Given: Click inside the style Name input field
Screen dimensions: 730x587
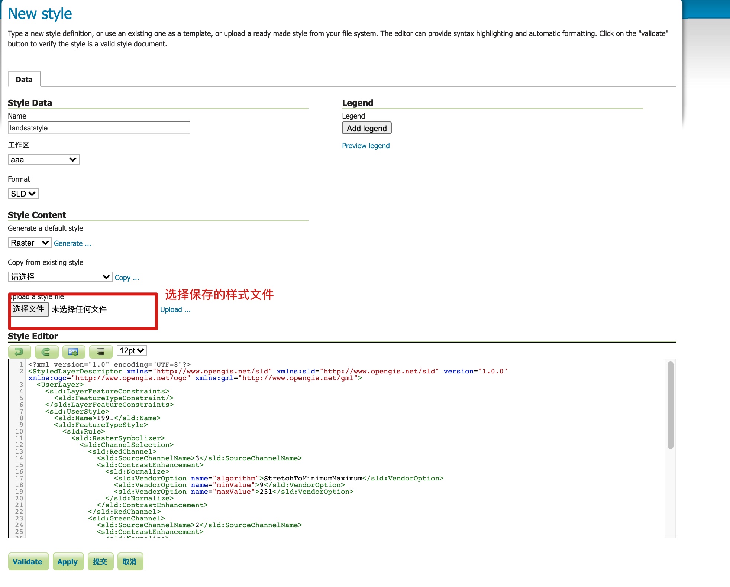Looking at the screenshot, I should [99, 128].
